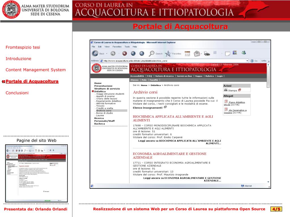Image resolution: width=290 pixels, height=217 pixels.
Task: Select Personale/Staff in sidebar
Action: (105, 121)
